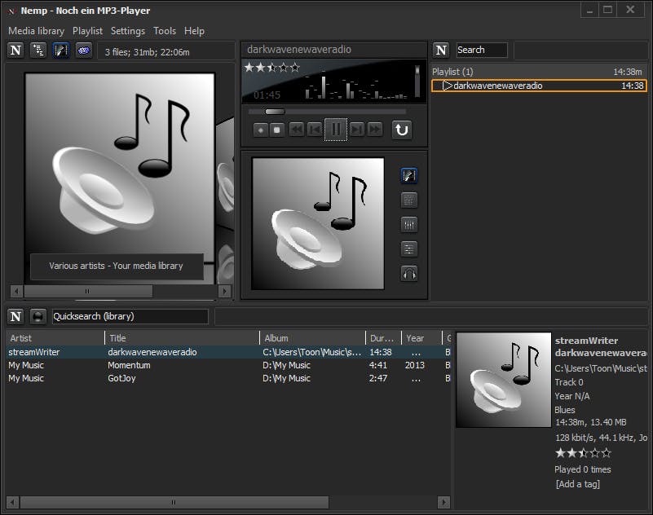Image resolution: width=653 pixels, height=515 pixels.
Task: Open the Media library menu
Action: [36, 30]
